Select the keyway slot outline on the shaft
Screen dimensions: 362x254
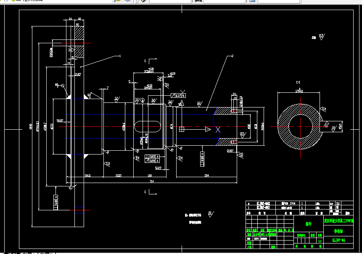pyautogui.click(x=148, y=126)
